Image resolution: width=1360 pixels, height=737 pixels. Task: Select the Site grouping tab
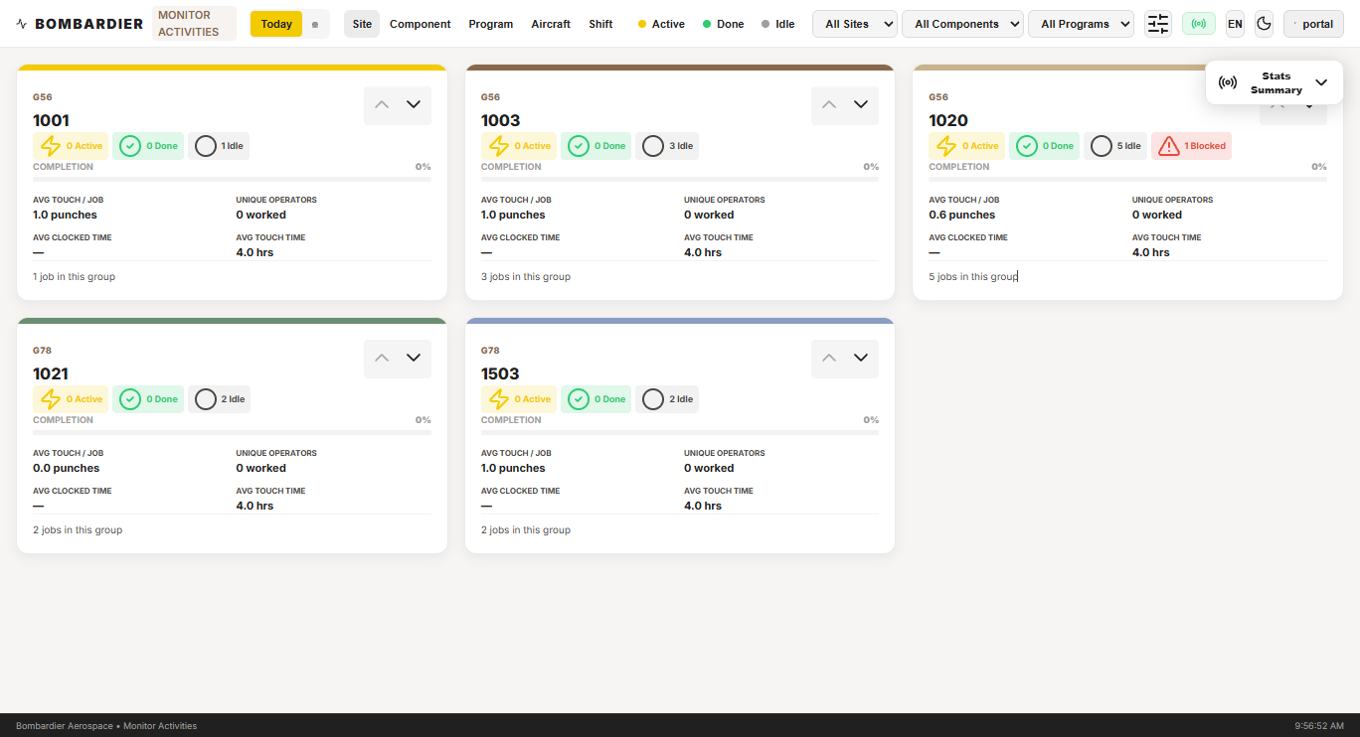[x=362, y=24]
